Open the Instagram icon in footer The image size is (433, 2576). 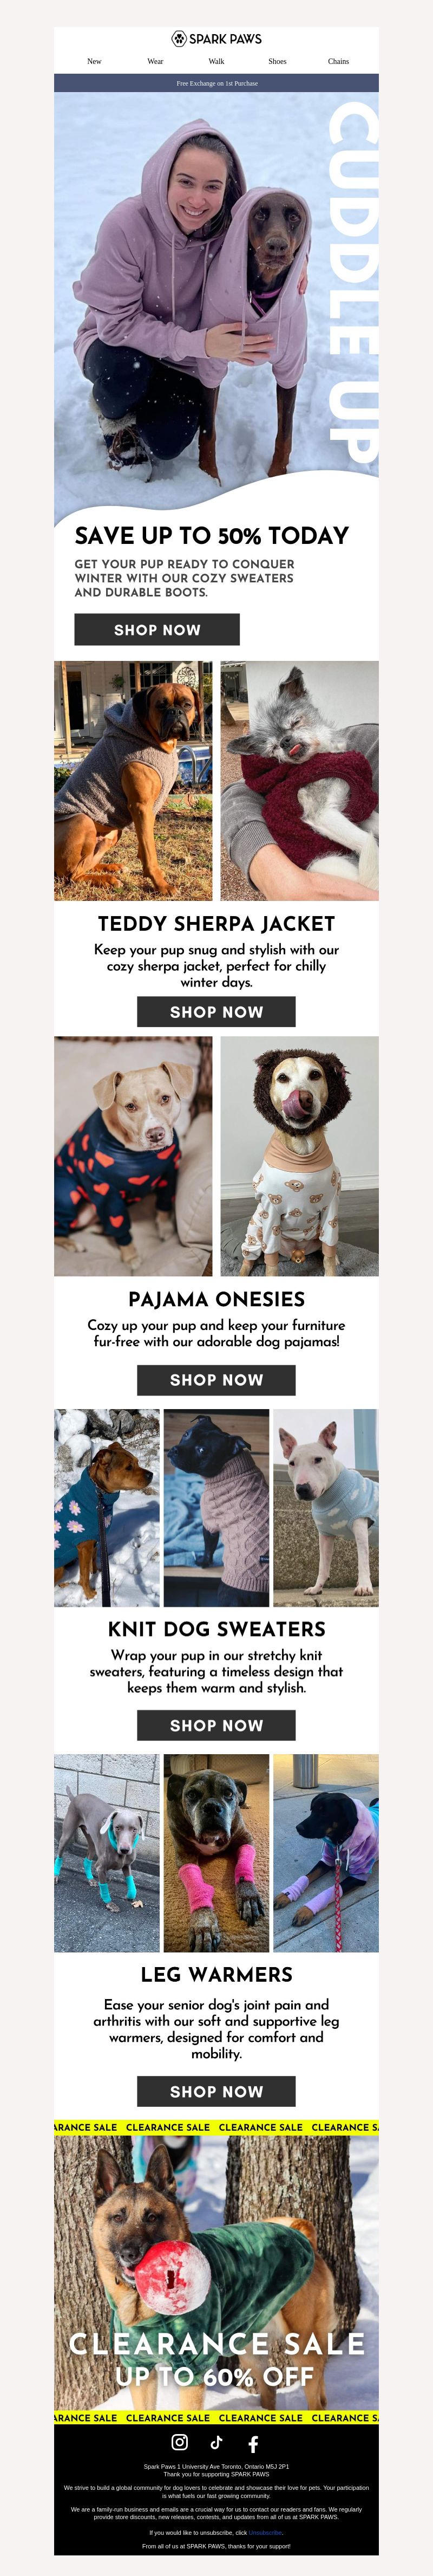click(180, 2441)
